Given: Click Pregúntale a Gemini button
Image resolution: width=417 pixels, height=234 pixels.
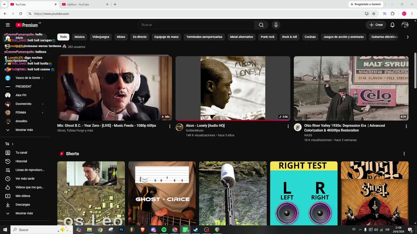Looking at the screenshot, I should pos(365,4).
